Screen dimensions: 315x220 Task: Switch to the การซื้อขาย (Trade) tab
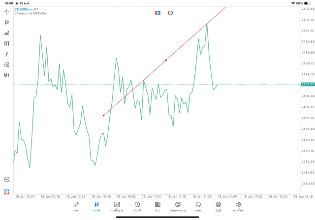point(117,207)
